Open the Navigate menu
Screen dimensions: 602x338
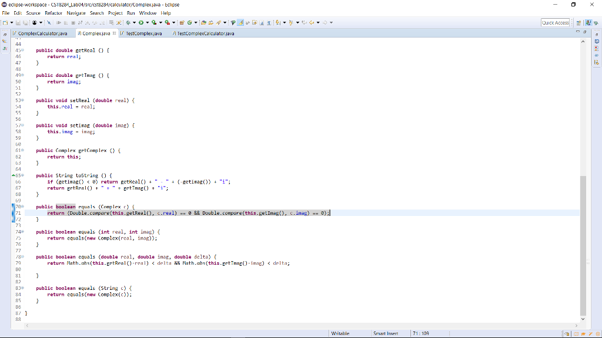pyautogui.click(x=76, y=13)
